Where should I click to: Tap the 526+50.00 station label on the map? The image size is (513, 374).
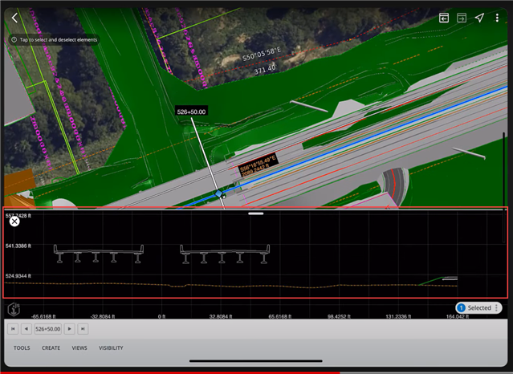pyautogui.click(x=191, y=112)
